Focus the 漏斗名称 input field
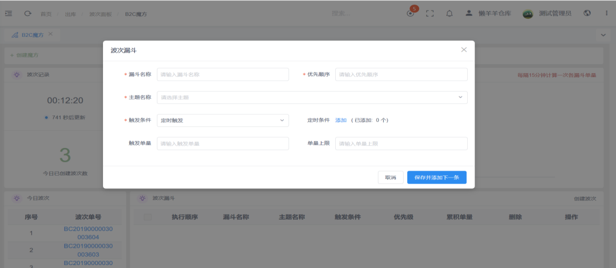The width and height of the screenshot is (616, 268). pyautogui.click(x=222, y=75)
